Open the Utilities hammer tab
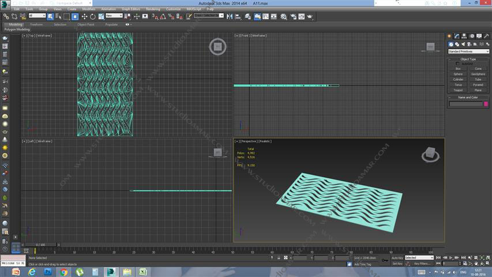The height and width of the screenshot is (277, 492). pos(486,36)
